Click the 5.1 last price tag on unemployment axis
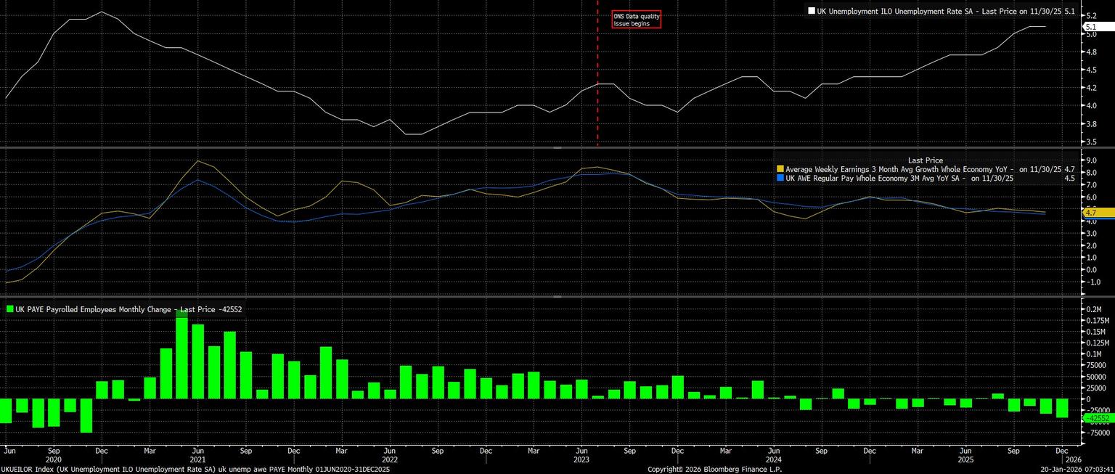The width and height of the screenshot is (1115, 474). [1091, 26]
